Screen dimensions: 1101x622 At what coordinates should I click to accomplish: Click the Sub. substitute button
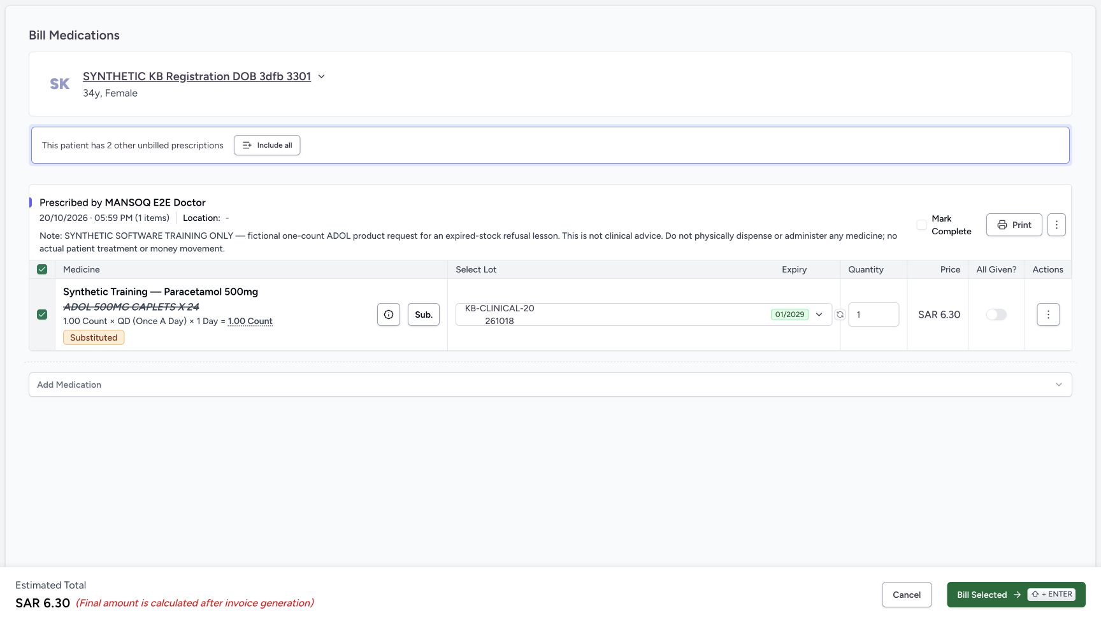coord(424,315)
